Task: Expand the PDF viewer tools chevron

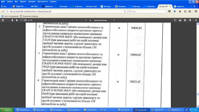Action: click(x=196, y=20)
